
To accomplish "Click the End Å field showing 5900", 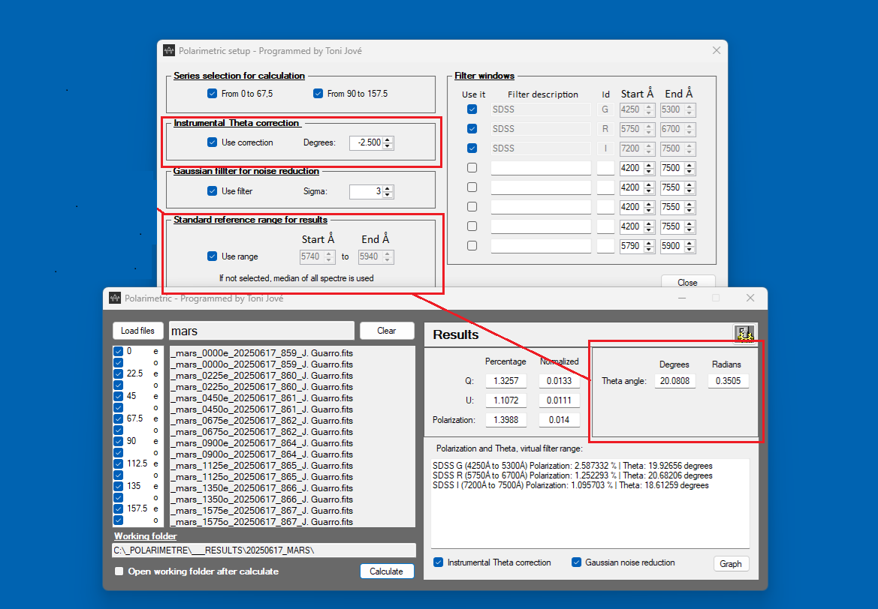I will 673,246.
